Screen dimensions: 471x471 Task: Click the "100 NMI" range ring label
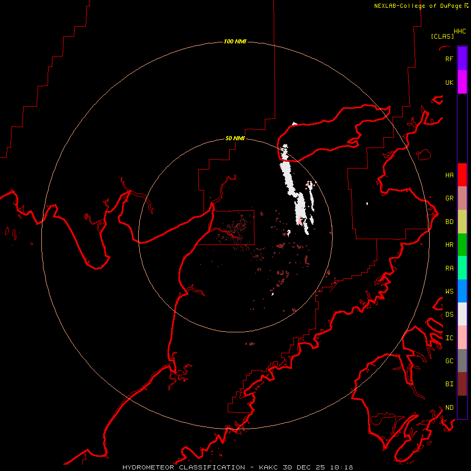point(235,41)
